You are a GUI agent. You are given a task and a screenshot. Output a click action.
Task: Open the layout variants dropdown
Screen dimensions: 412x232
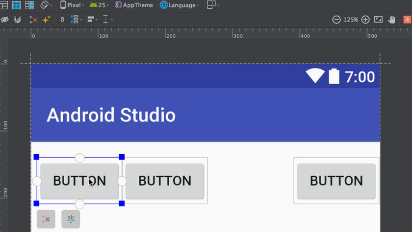(x=213, y=5)
